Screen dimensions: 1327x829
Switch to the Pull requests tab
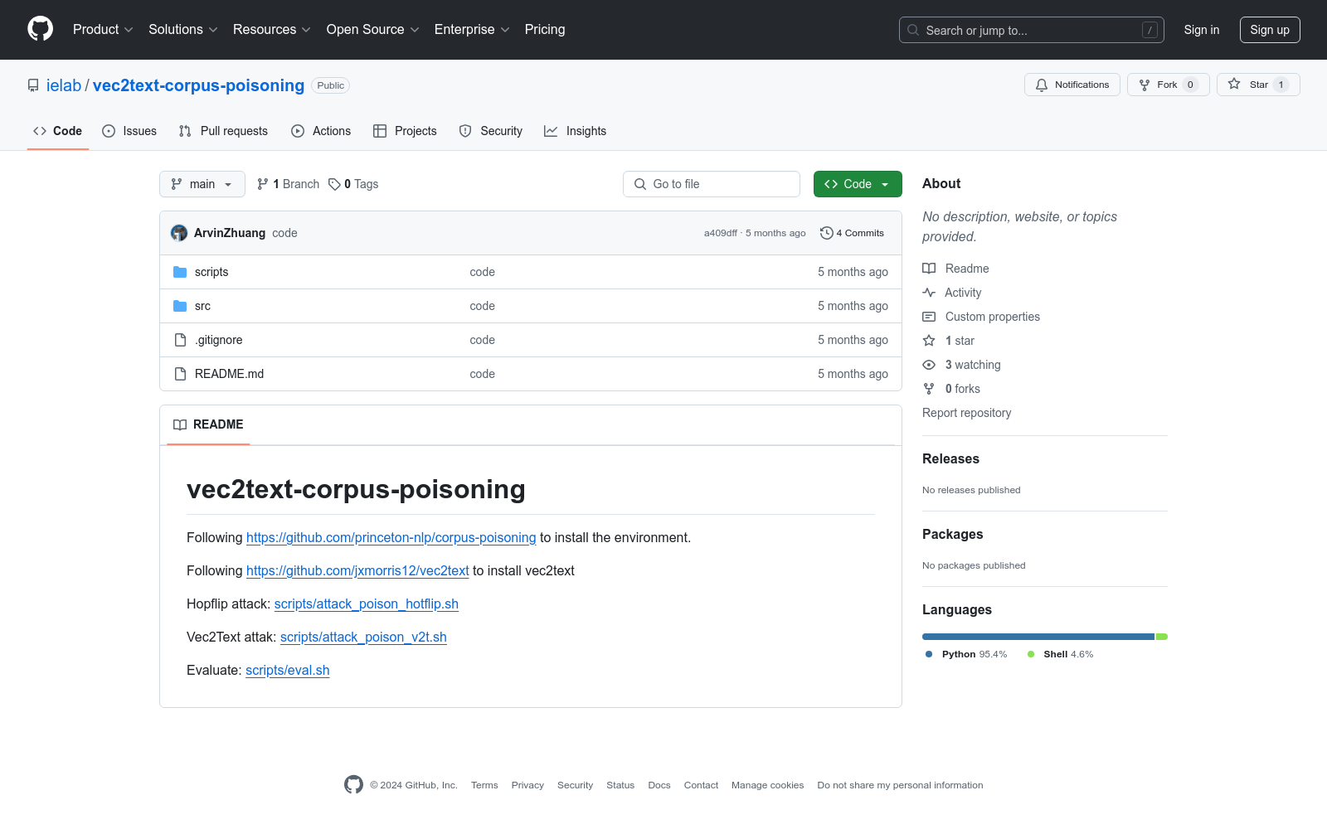(x=223, y=131)
